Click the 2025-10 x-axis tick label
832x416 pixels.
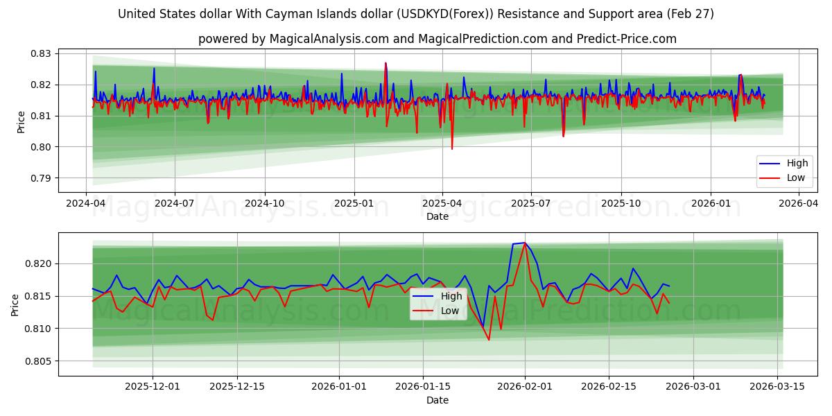621,204
